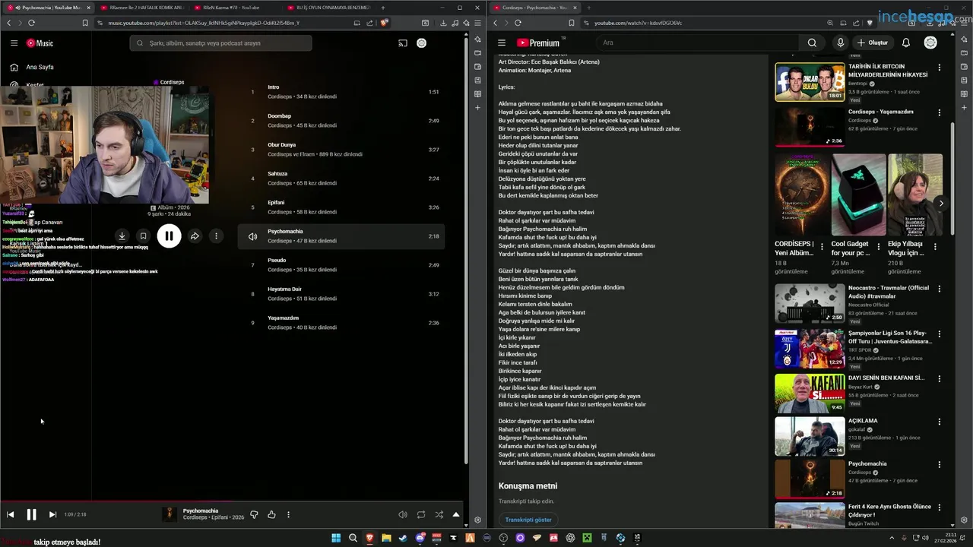Image resolution: width=973 pixels, height=547 pixels.
Task: Open YouTube account avatar menu
Action: (930, 43)
